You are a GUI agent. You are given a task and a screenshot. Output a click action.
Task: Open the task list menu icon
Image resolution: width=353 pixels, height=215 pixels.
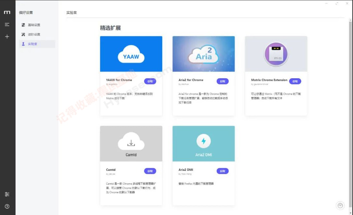tap(7, 25)
